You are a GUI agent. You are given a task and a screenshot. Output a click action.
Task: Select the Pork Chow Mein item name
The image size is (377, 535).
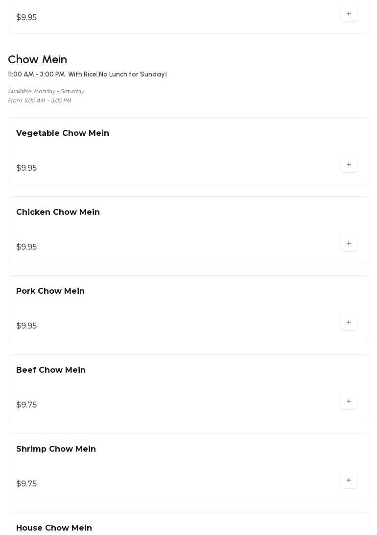pyautogui.click(x=50, y=291)
